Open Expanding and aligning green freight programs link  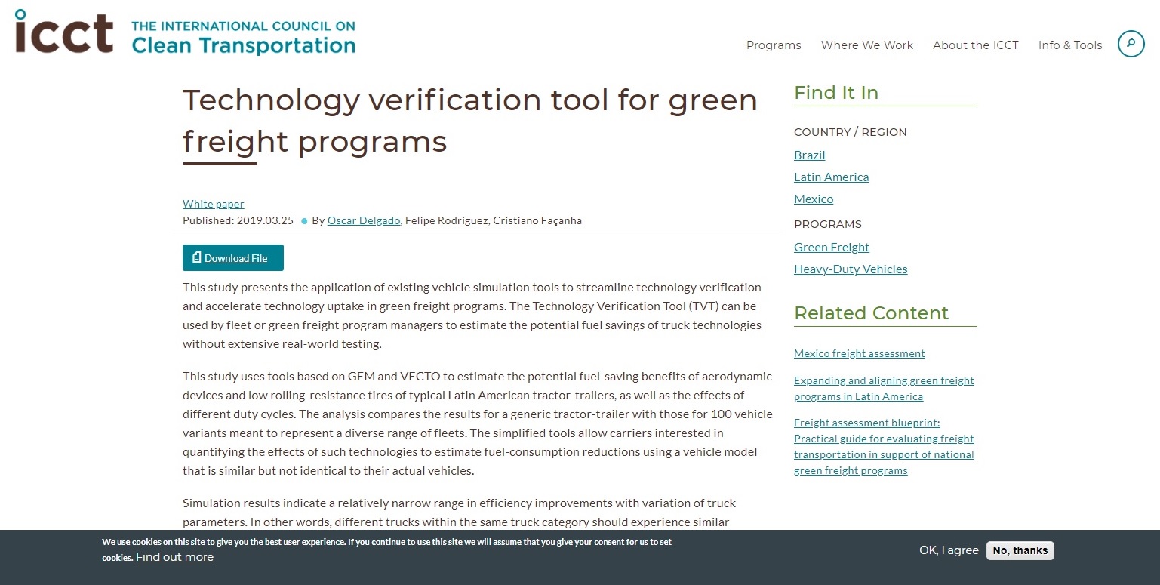[x=884, y=388]
